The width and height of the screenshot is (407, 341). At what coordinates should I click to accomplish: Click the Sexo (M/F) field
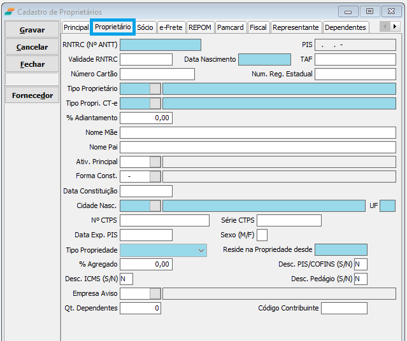262,235
